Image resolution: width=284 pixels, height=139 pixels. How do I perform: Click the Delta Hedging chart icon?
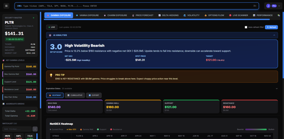click(159, 15)
